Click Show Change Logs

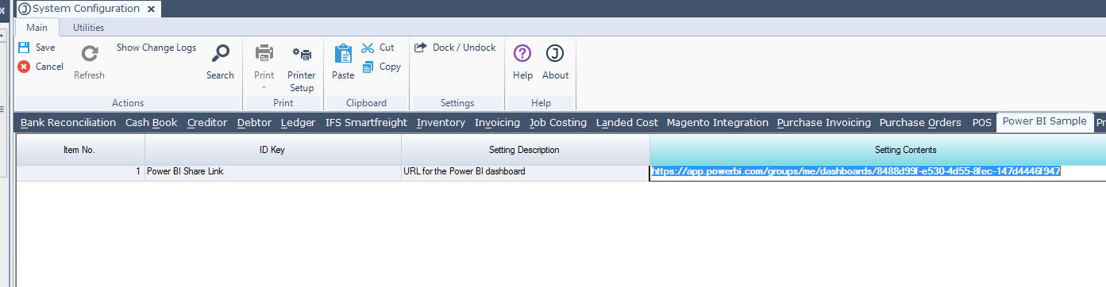pos(156,48)
